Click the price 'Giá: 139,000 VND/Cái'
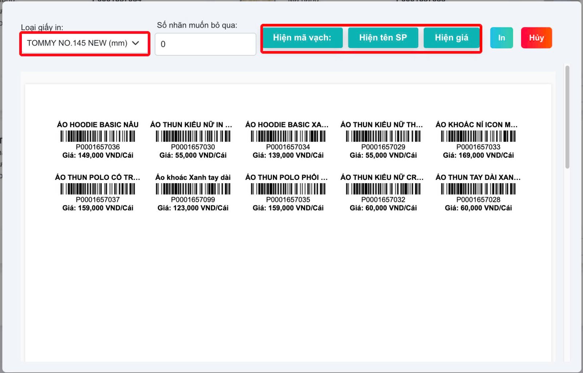 [x=288, y=155]
